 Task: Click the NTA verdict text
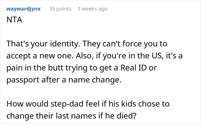coord(14,20)
